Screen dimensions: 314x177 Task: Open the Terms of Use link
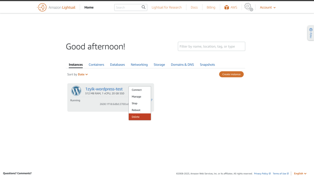281,173
